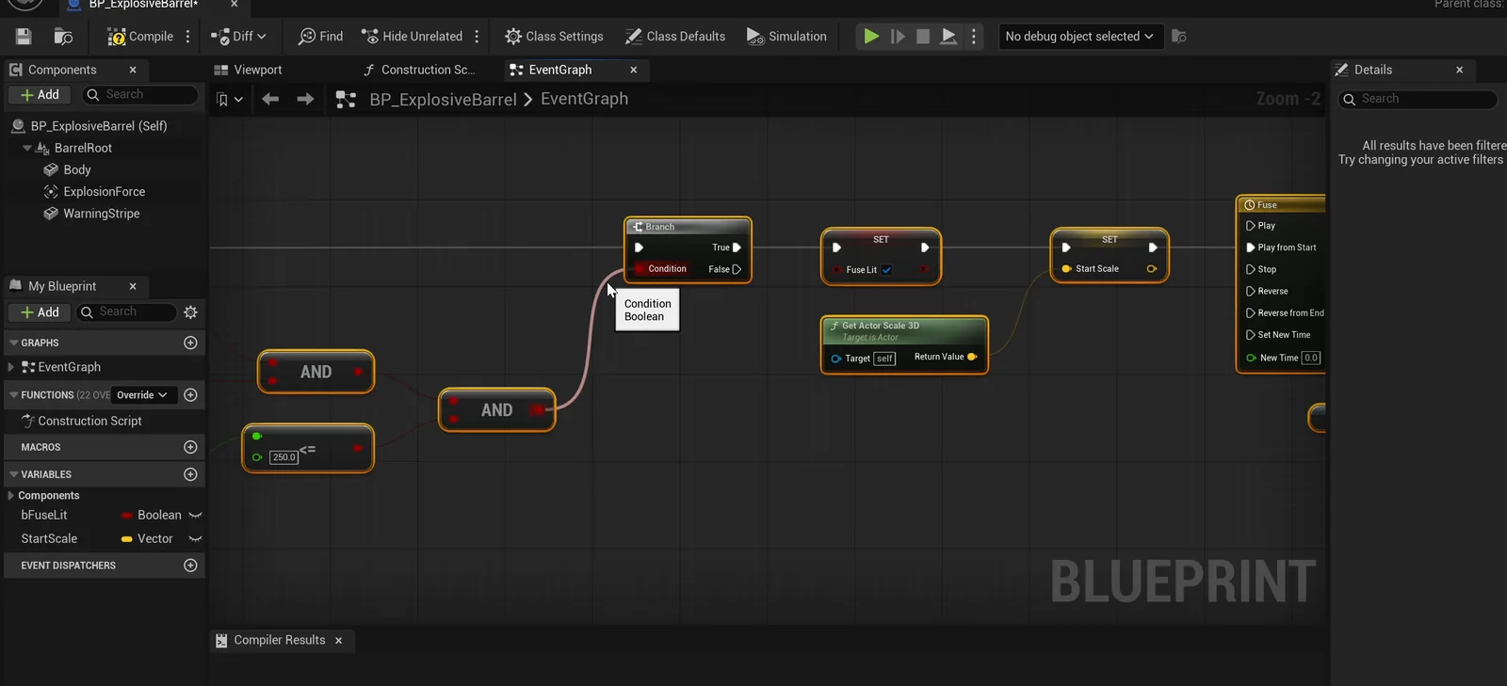Click the Stop playback button
The width and height of the screenshot is (1507, 686).
(923, 37)
